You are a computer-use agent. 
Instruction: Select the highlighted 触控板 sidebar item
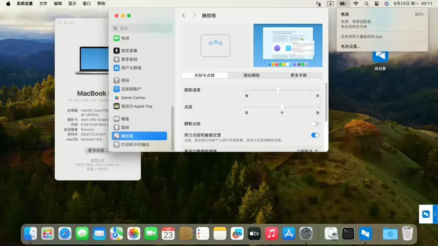(x=139, y=136)
